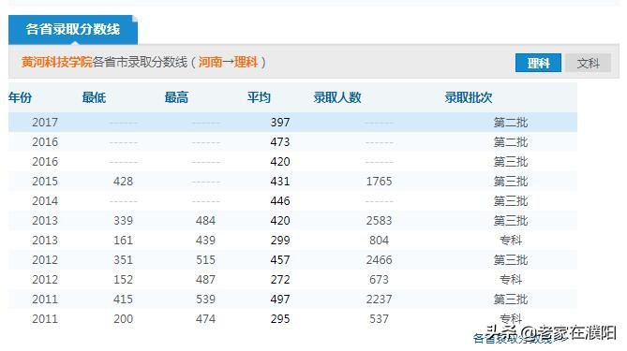
Task: Click highest score 439 for 2013 专科
Action: tap(205, 240)
